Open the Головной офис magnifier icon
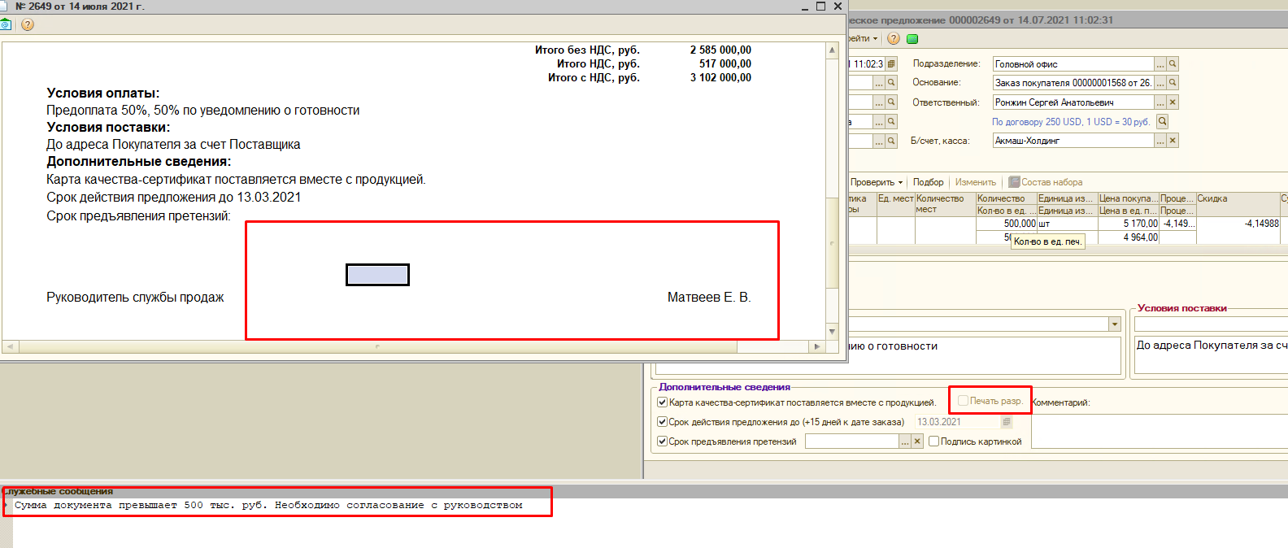The width and height of the screenshot is (1288, 548). pyautogui.click(x=1173, y=63)
